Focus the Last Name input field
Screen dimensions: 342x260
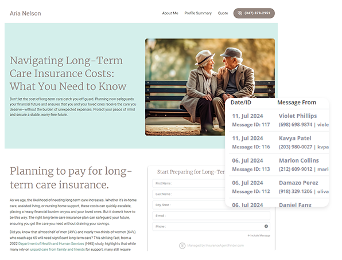[189, 194]
